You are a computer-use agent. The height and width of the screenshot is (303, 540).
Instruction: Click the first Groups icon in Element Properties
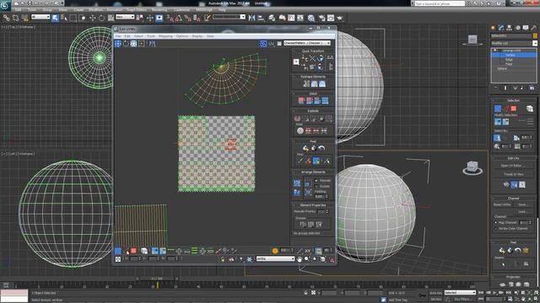[303, 225]
